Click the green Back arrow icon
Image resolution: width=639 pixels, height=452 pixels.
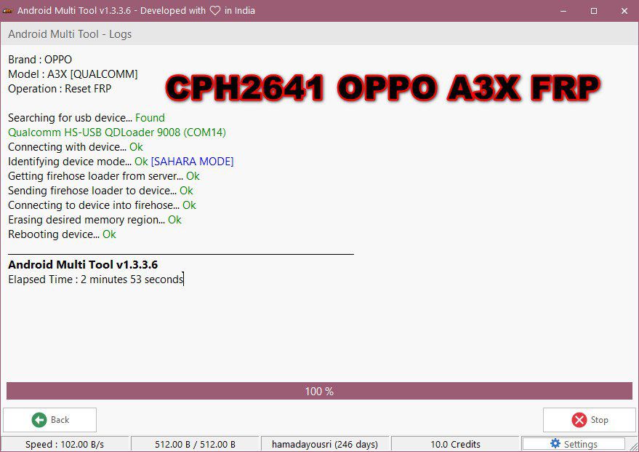click(x=39, y=420)
